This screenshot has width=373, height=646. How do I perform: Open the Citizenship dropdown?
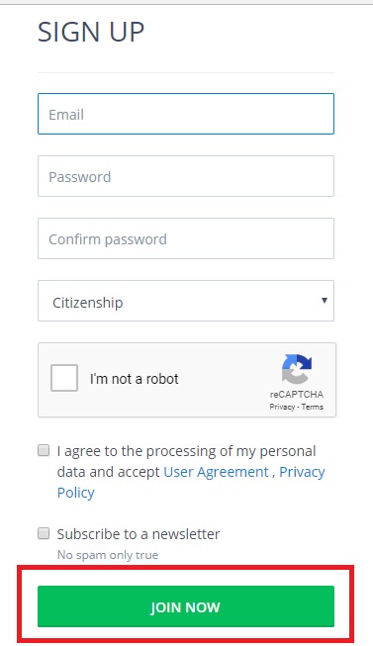click(x=186, y=301)
